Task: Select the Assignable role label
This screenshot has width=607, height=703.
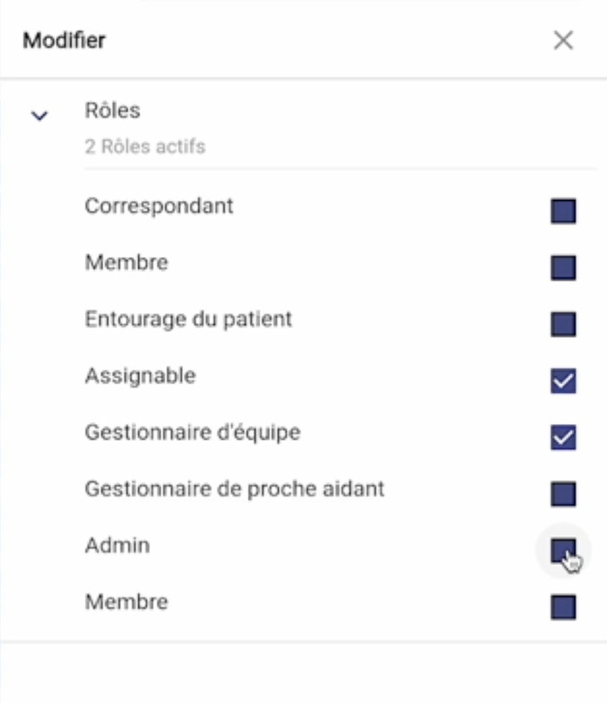Action: click(140, 376)
